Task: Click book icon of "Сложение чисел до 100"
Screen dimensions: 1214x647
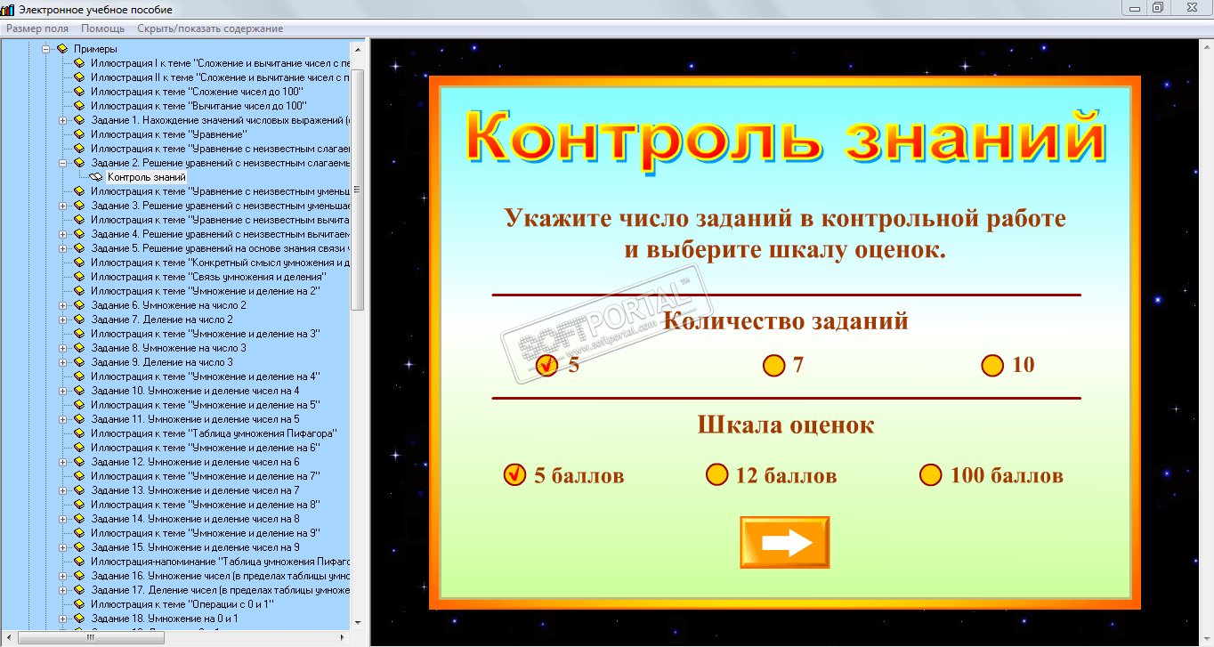Action: (79, 92)
